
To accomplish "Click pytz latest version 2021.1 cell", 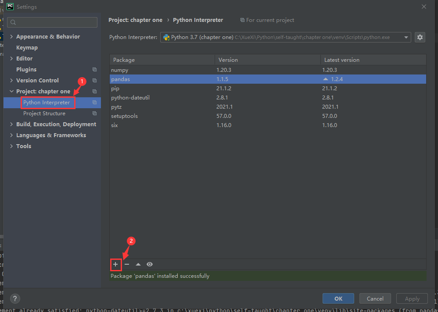I will [x=330, y=107].
